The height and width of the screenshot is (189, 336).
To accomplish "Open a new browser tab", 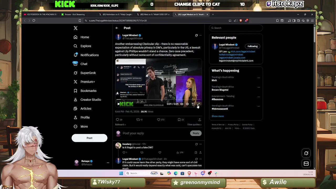I will click(x=213, y=14).
